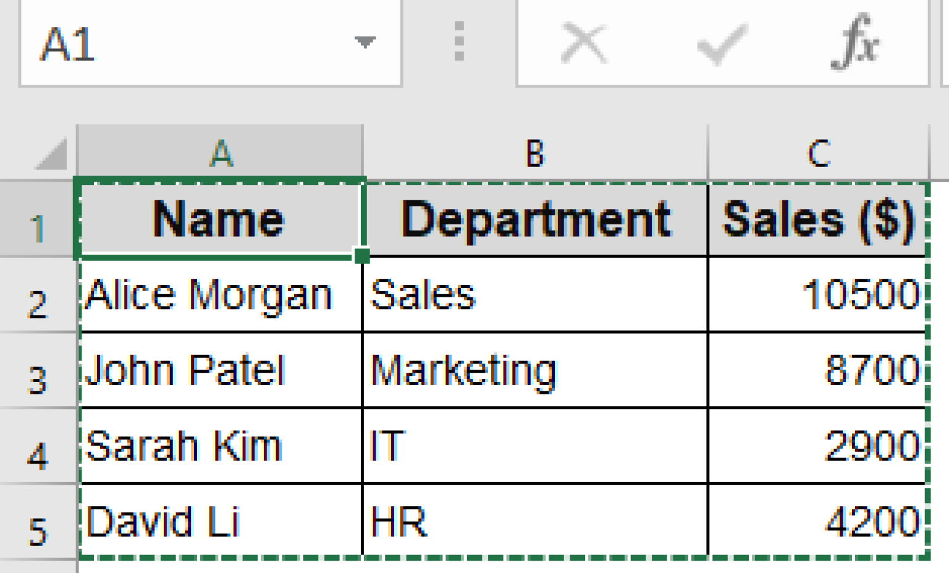The width and height of the screenshot is (949, 573).
Task: Select the Marketing department cell
Action: (x=534, y=369)
